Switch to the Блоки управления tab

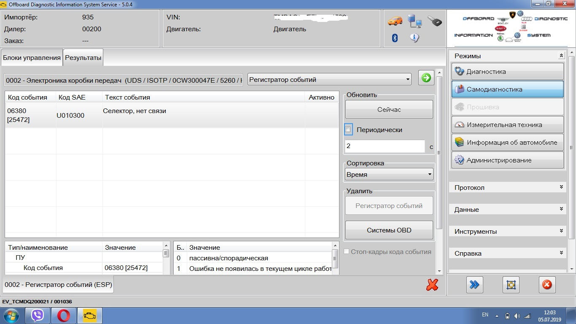coord(32,58)
